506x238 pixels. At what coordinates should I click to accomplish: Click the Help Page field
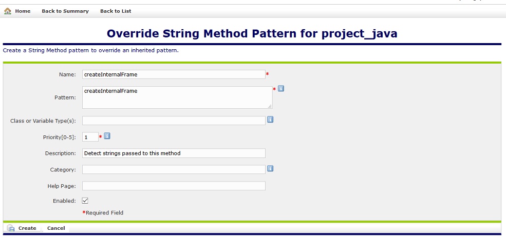point(174,186)
